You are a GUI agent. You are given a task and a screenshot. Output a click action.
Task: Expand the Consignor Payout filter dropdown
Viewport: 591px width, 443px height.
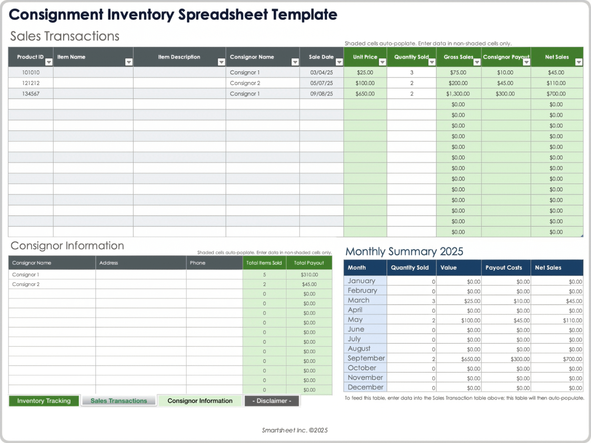[x=527, y=62]
